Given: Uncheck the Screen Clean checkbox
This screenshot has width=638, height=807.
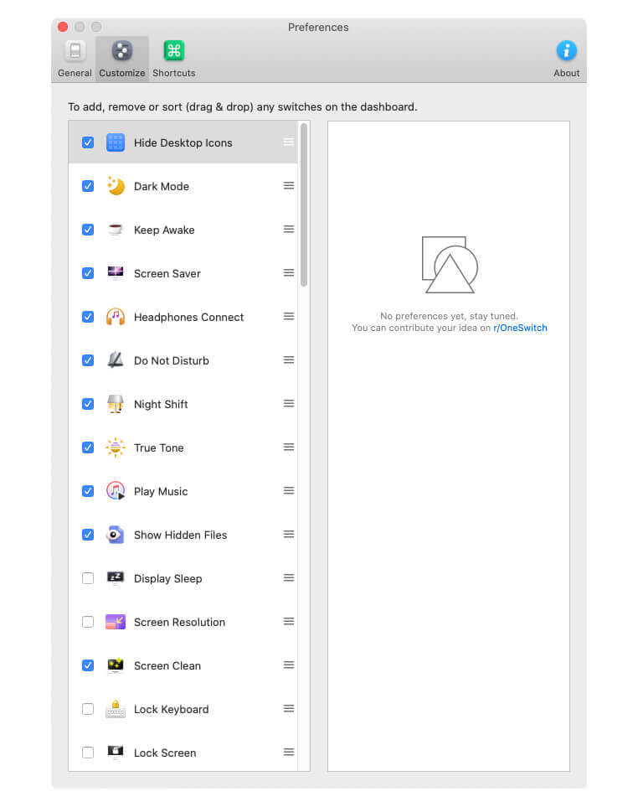Looking at the screenshot, I should click(x=88, y=665).
